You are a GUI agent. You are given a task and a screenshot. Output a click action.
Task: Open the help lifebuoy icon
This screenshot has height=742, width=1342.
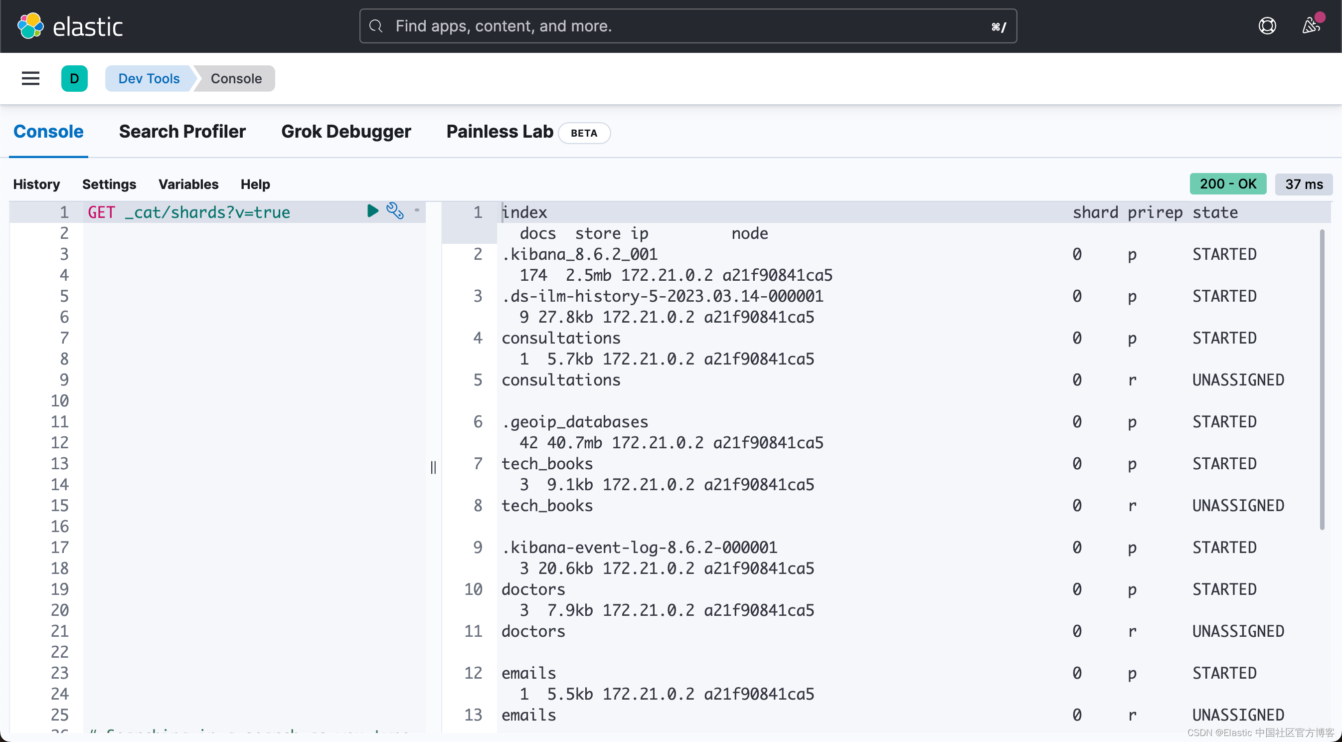(1267, 26)
